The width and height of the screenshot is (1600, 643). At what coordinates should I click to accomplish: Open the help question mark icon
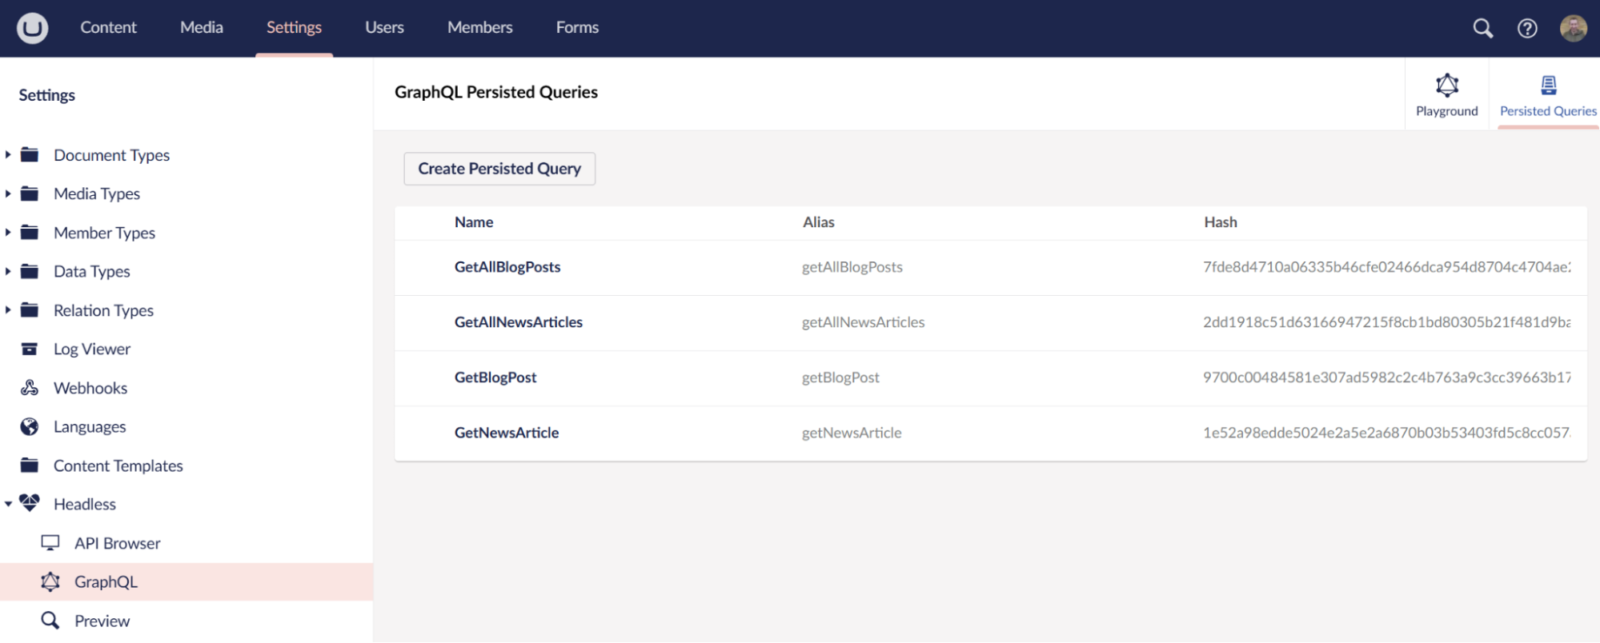coord(1527,28)
